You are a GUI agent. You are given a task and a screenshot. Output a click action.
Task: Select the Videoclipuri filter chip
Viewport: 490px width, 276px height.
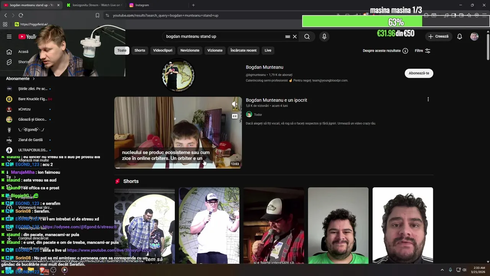tap(163, 50)
